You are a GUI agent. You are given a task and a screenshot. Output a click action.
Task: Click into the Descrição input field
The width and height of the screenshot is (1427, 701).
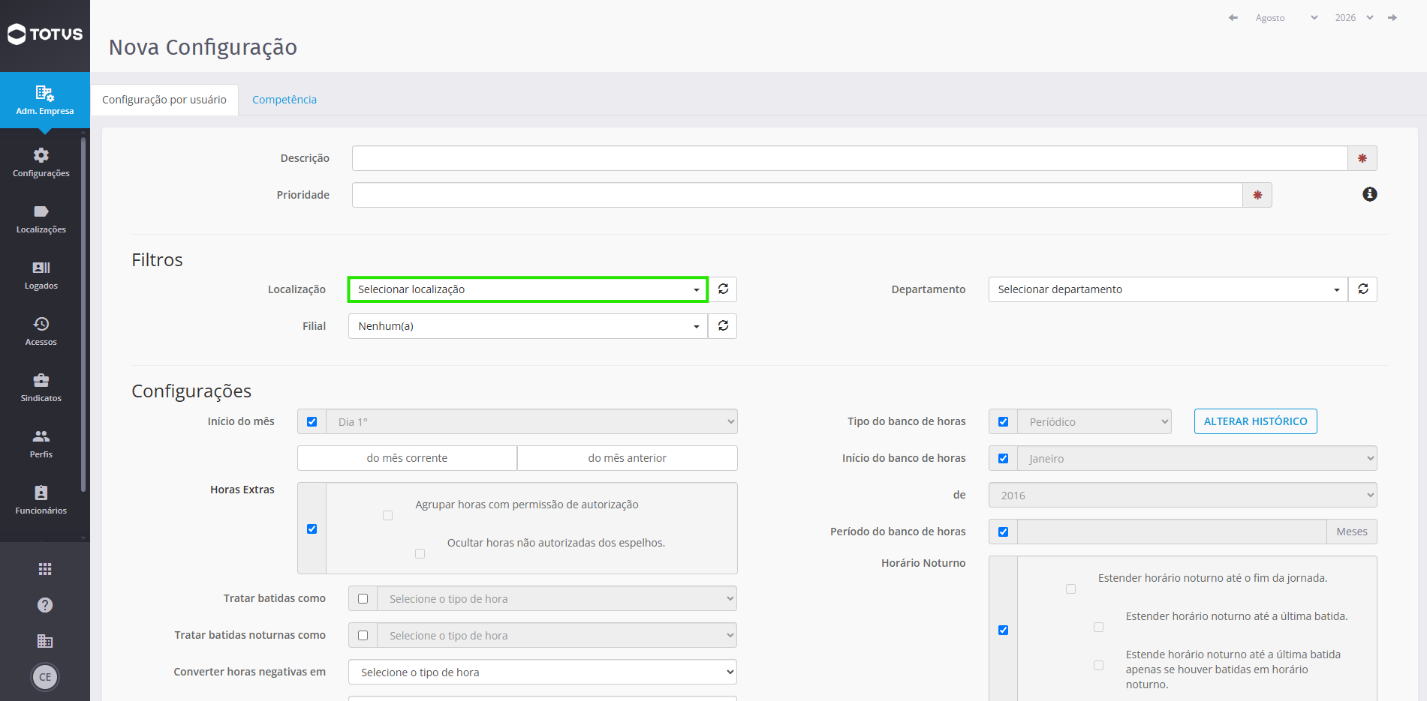coord(850,158)
